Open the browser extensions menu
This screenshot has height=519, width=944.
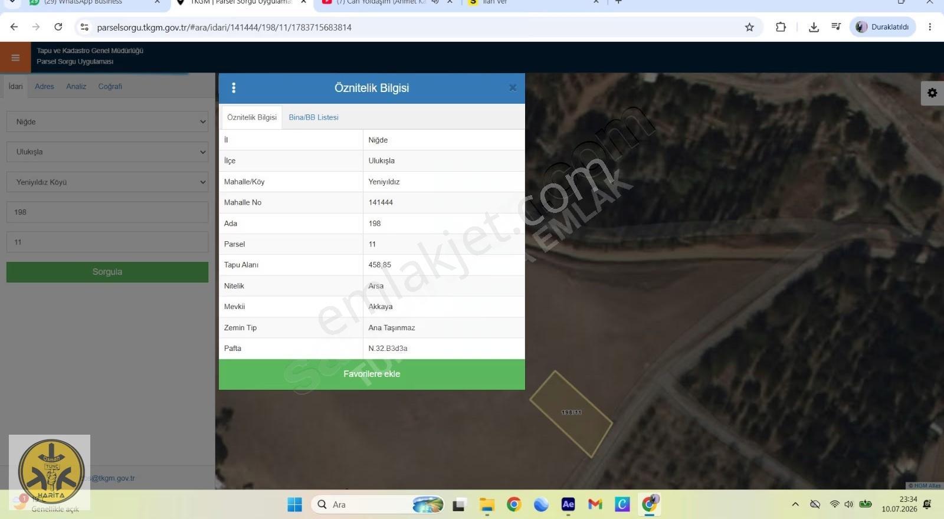click(781, 27)
